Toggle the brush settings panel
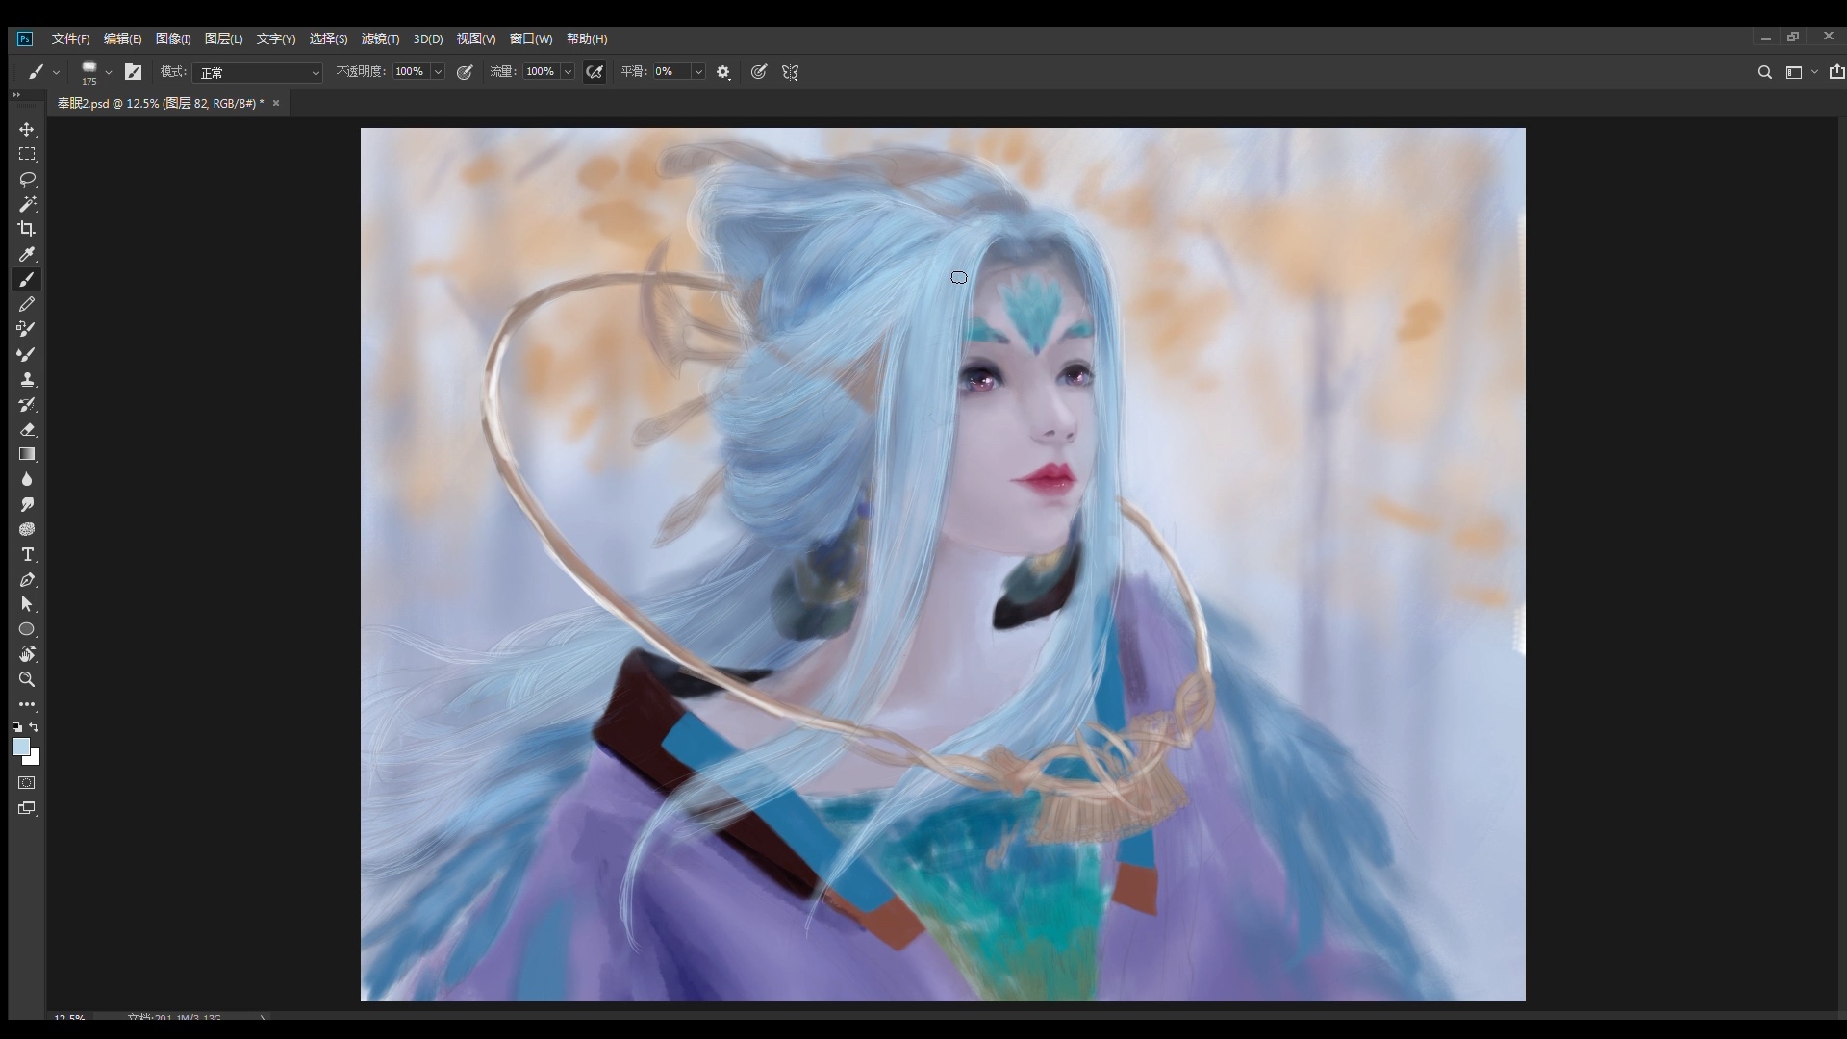The width and height of the screenshot is (1847, 1039). [133, 72]
